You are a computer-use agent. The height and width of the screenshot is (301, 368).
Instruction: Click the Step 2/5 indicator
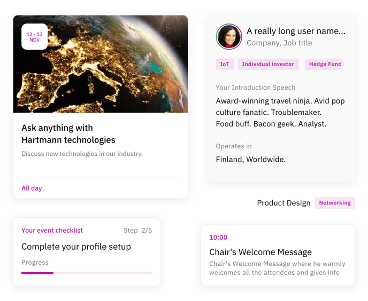pyautogui.click(x=138, y=231)
